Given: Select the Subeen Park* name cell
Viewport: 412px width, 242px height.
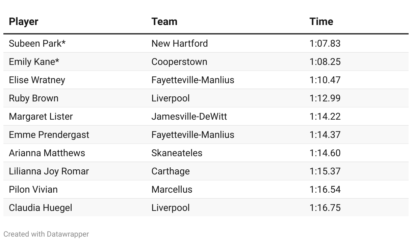Looking at the screenshot, I should [37, 44].
